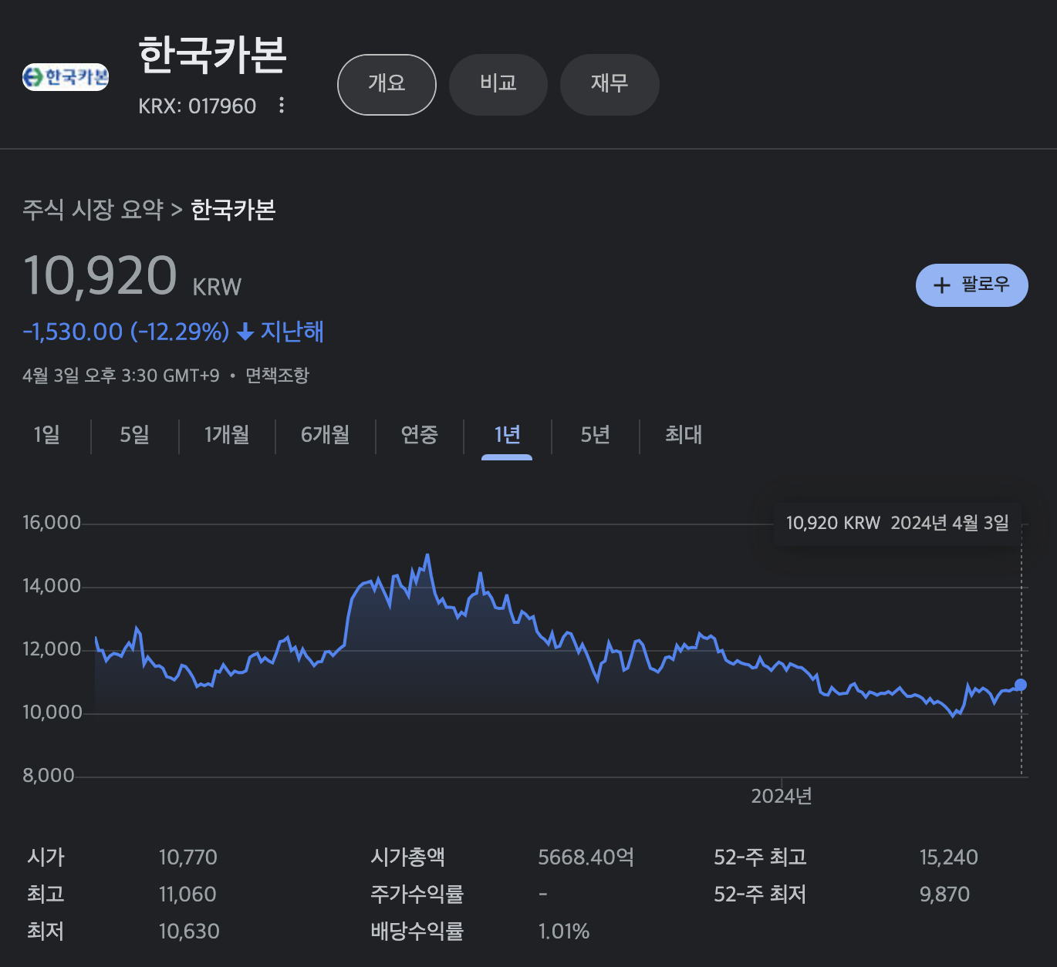Open the 재무 tab
This screenshot has width=1057, height=967.
610,84
